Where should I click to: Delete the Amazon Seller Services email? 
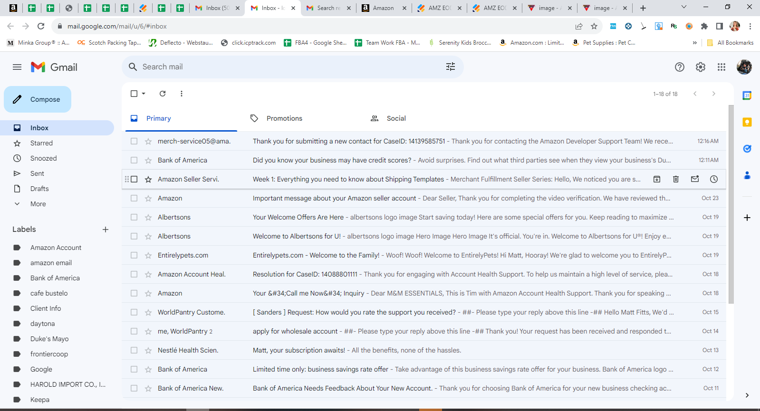676,179
